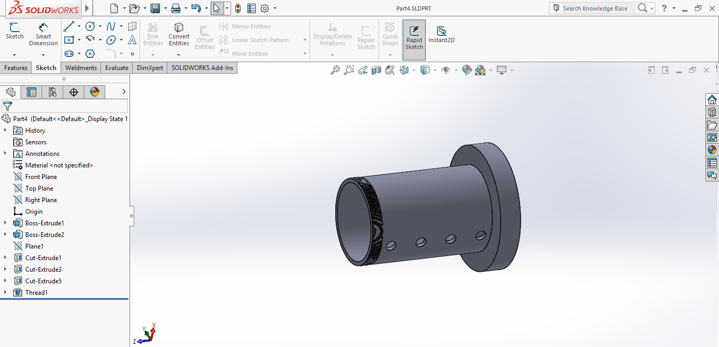719x347 pixels.
Task: Click the Edit Appearance icon
Action: click(x=466, y=70)
